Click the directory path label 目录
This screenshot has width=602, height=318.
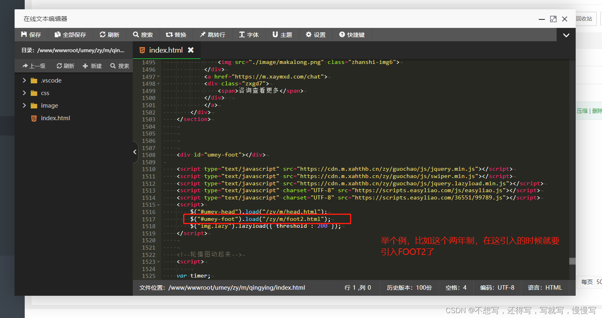pos(73,51)
